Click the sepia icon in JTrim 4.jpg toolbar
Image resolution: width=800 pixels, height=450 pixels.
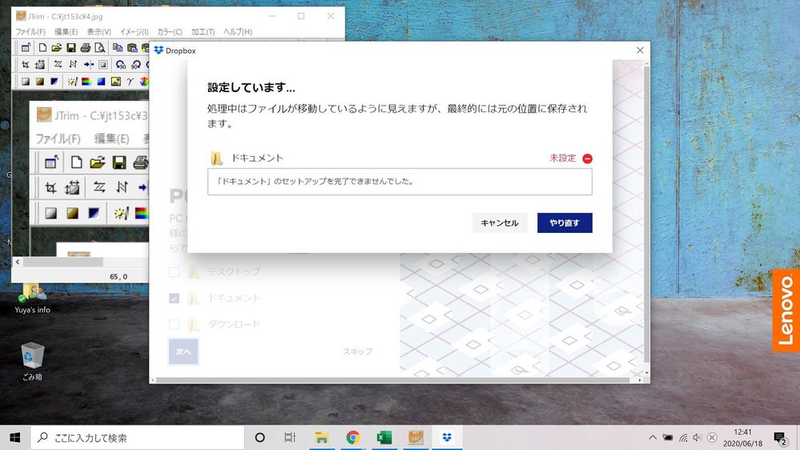pos(40,81)
